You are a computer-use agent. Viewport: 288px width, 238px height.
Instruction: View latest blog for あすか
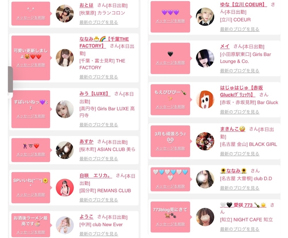coord(99,159)
